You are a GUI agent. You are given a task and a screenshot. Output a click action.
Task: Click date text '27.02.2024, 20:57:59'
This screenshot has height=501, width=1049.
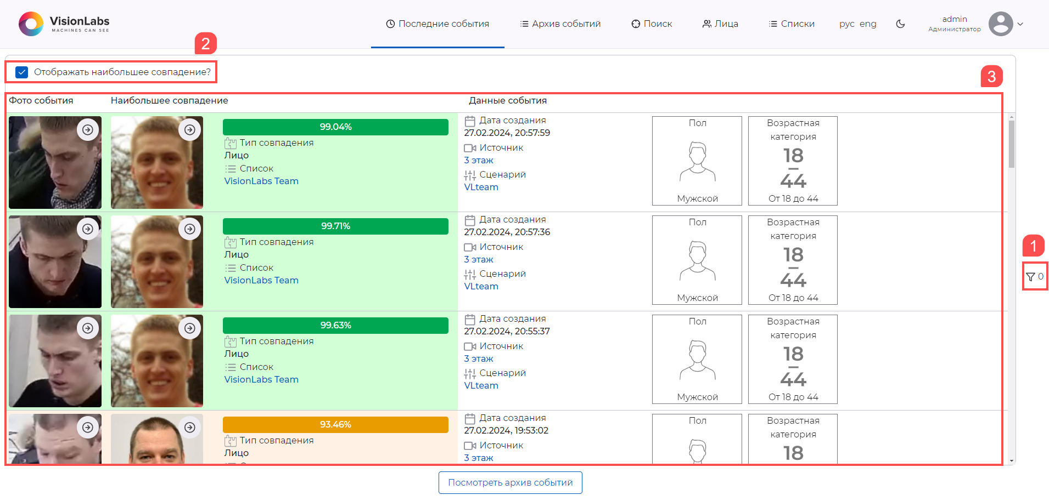(507, 133)
